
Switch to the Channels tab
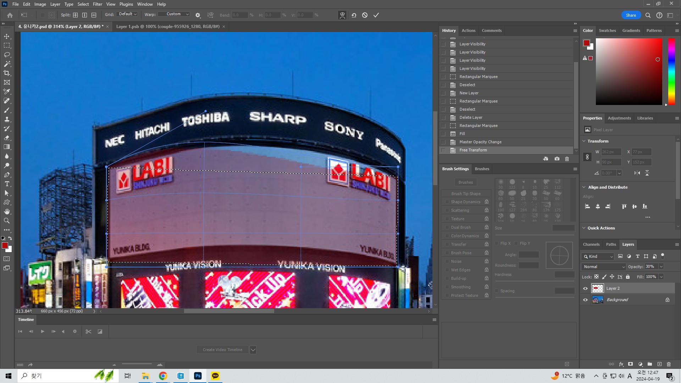(x=591, y=244)
